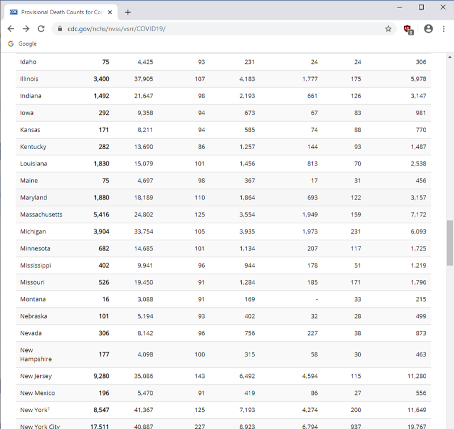Click New Jersey link 11,280
The width and height of the screenshot is (454, 429).
[417, 376]
